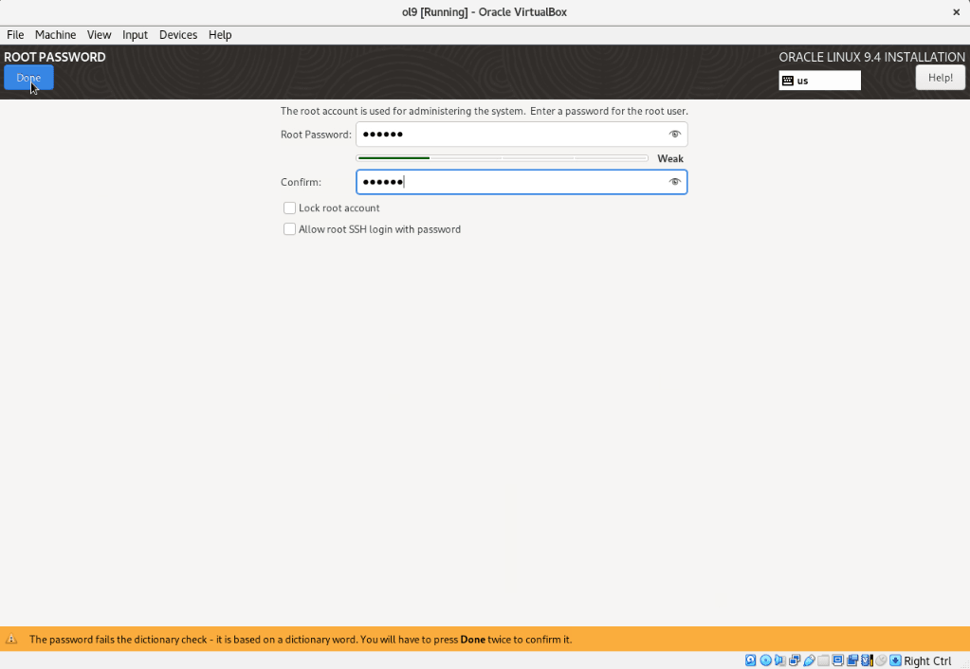The height and width of the screenshot is (669, 970).
Task: Click the network adapters status icon
Action: (x=795, y=660)
